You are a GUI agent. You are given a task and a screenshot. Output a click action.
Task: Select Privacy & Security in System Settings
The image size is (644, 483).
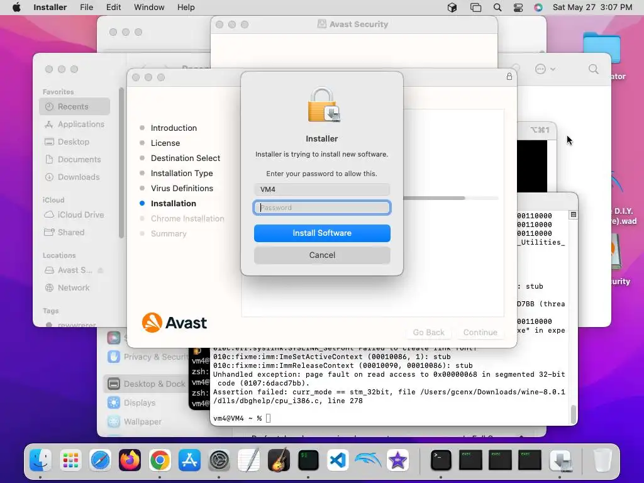(x=148, y=357)
